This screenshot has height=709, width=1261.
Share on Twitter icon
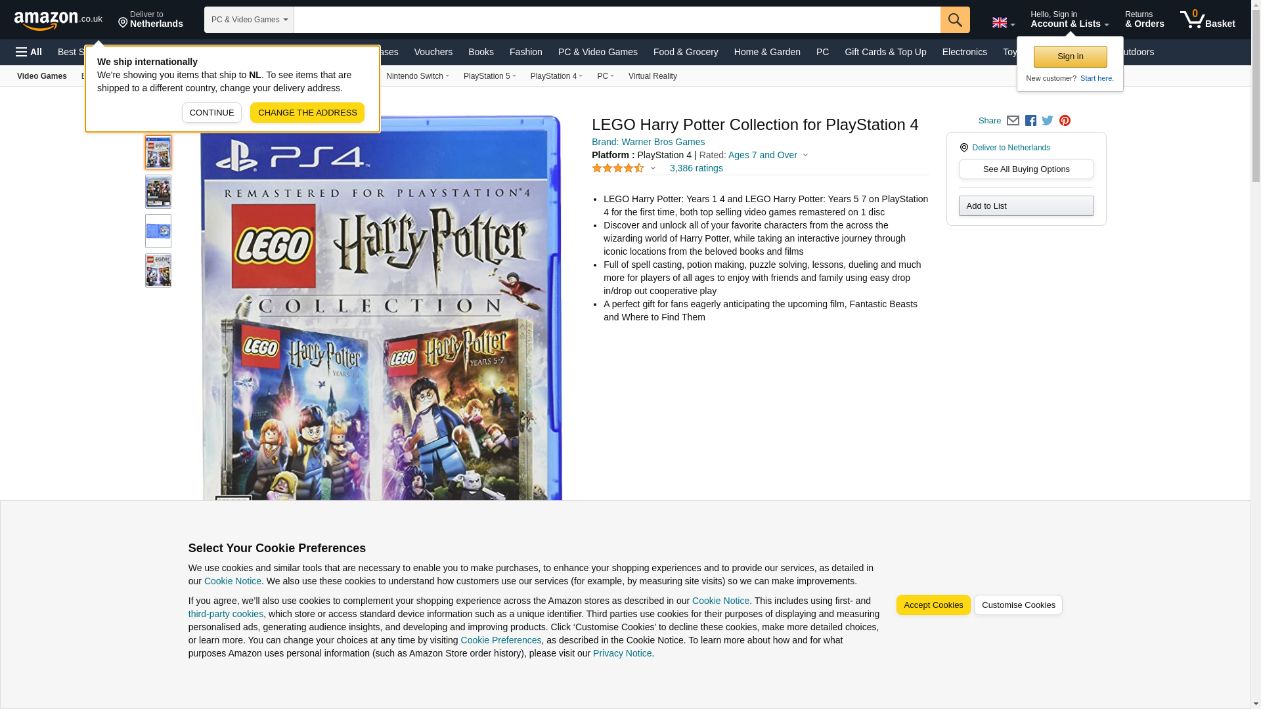click(x=1048, y=121)
